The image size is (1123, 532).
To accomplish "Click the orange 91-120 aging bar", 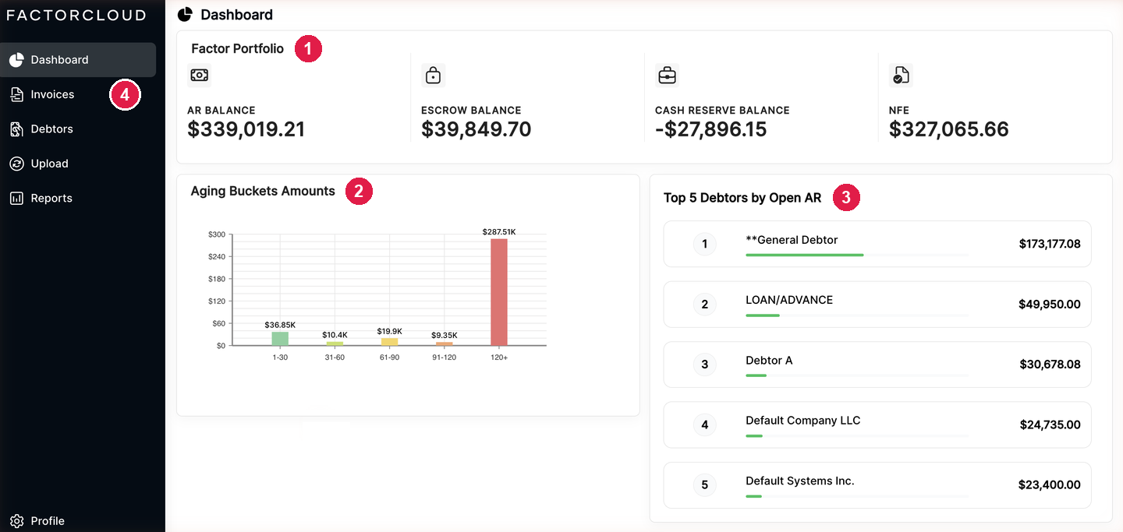I will (445, 344).
